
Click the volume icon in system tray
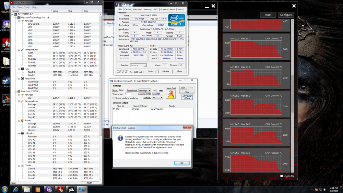click(x=325, y=190)
